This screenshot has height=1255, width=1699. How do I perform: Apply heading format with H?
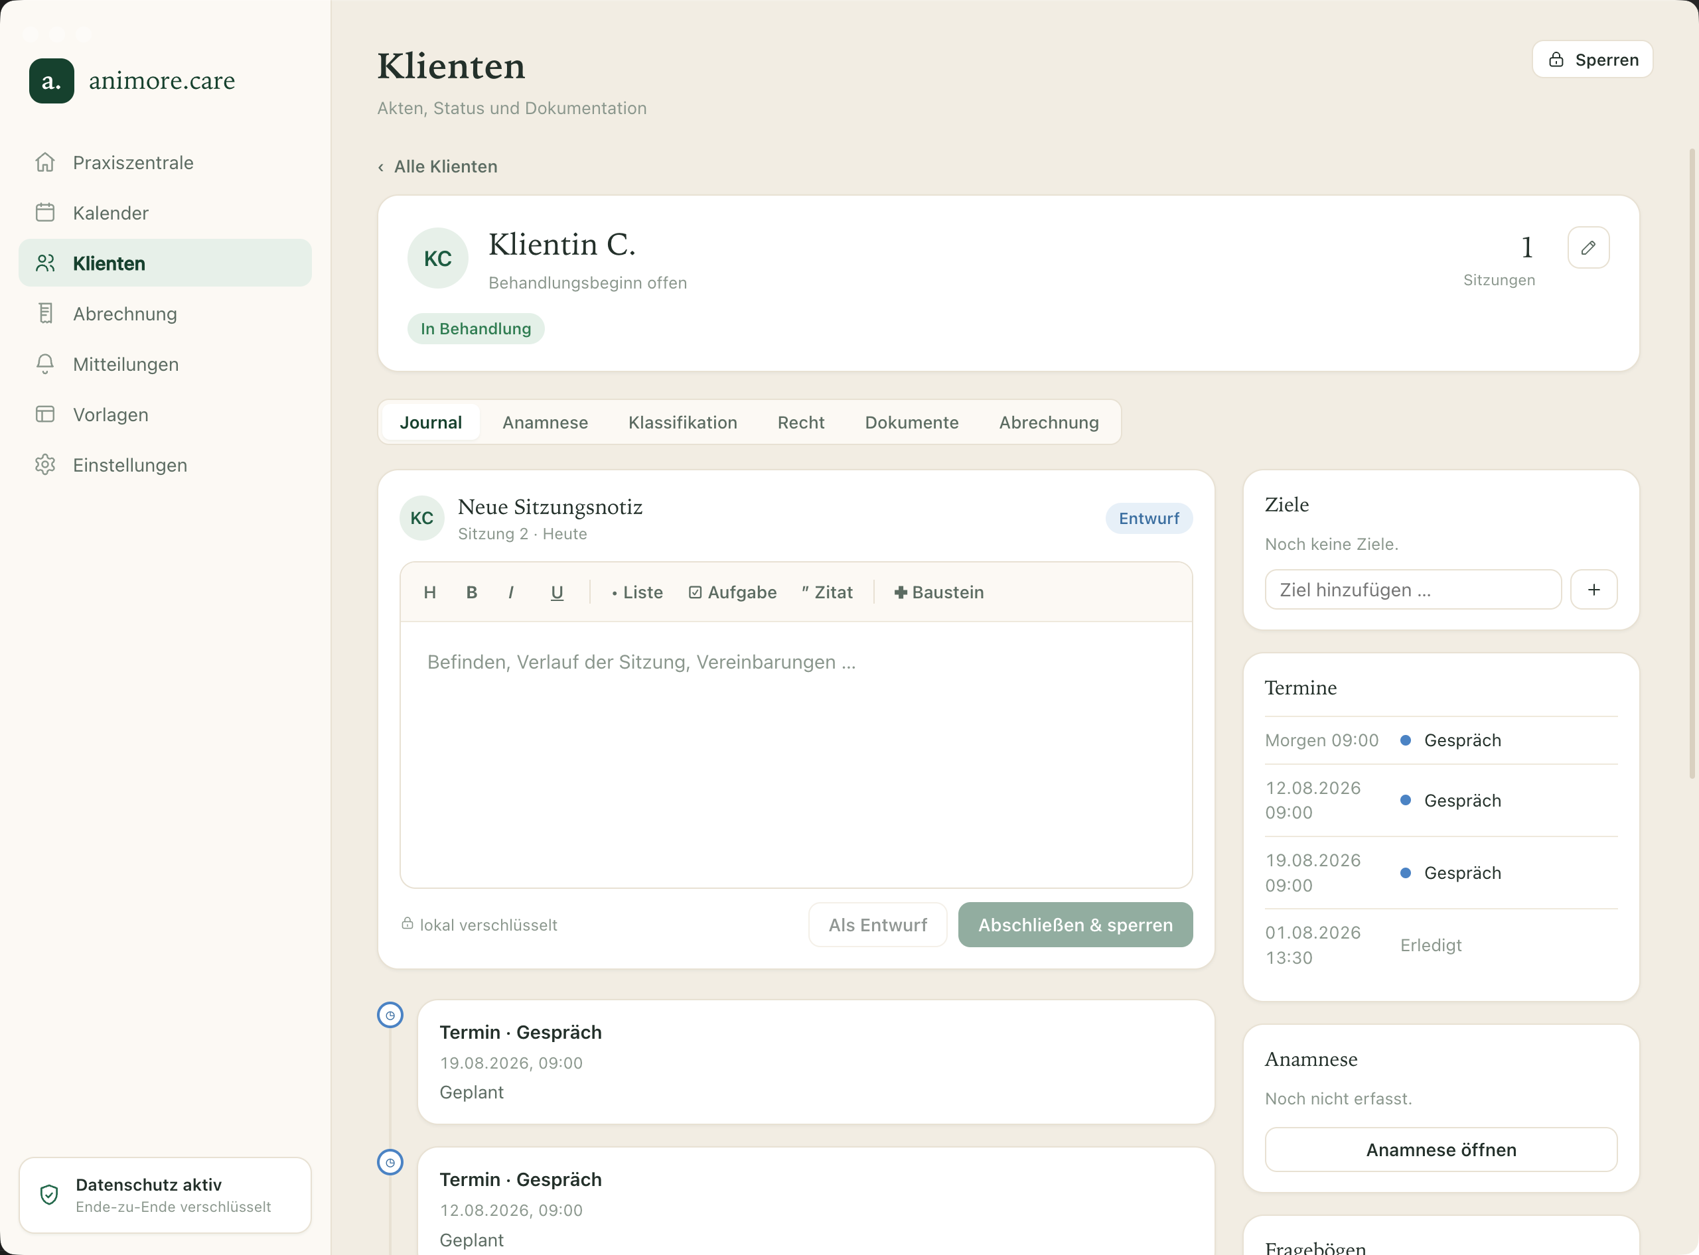click(x=429, y=592)
